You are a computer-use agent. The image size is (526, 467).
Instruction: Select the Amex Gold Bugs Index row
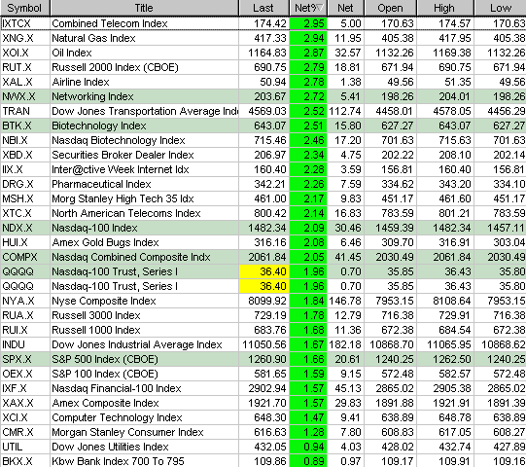[x=263, y=242]
